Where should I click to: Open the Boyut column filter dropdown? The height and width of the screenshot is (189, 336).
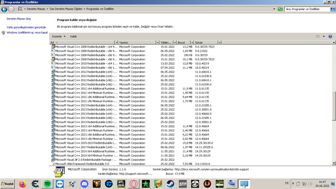pyautogui.click(x=192, y=42)
